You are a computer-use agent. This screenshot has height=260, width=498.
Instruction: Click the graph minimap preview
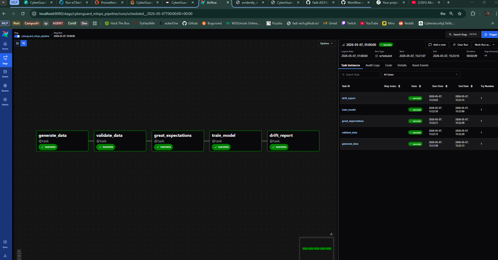coord(317,248)
